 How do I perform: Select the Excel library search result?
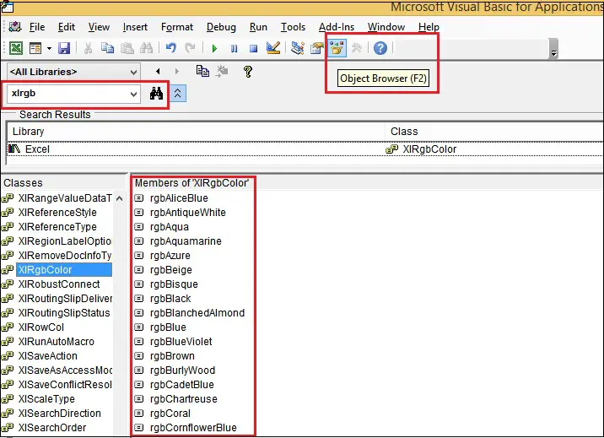(37, 149)
